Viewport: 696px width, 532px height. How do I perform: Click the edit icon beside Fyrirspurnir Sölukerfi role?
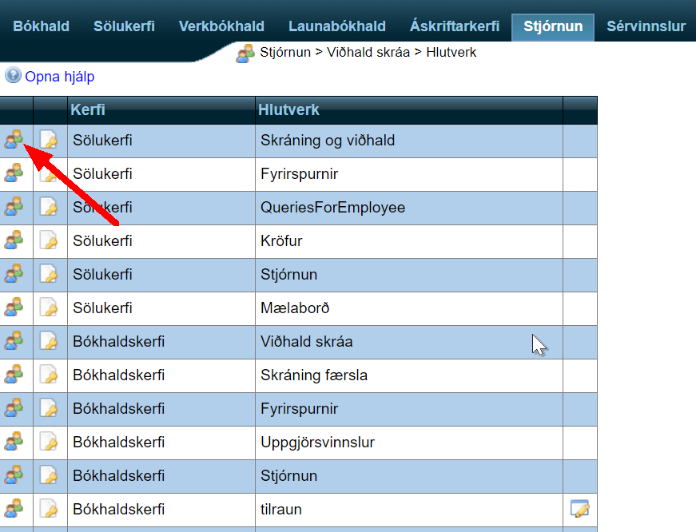pos(48,173)
